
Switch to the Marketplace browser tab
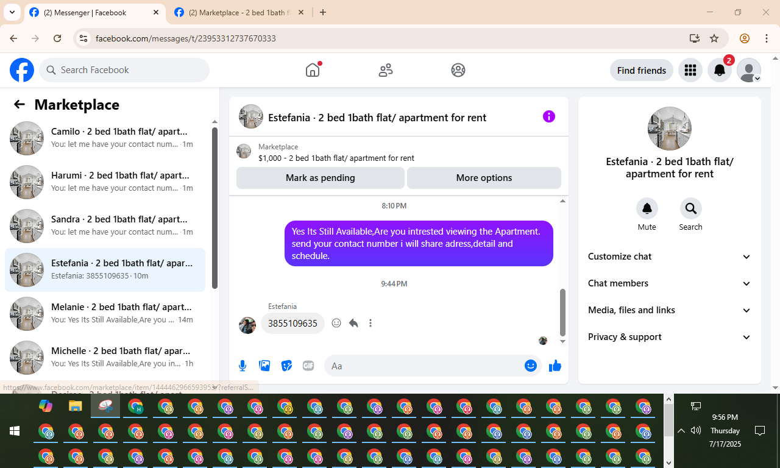pyautogui.click(x=239, y=13)
